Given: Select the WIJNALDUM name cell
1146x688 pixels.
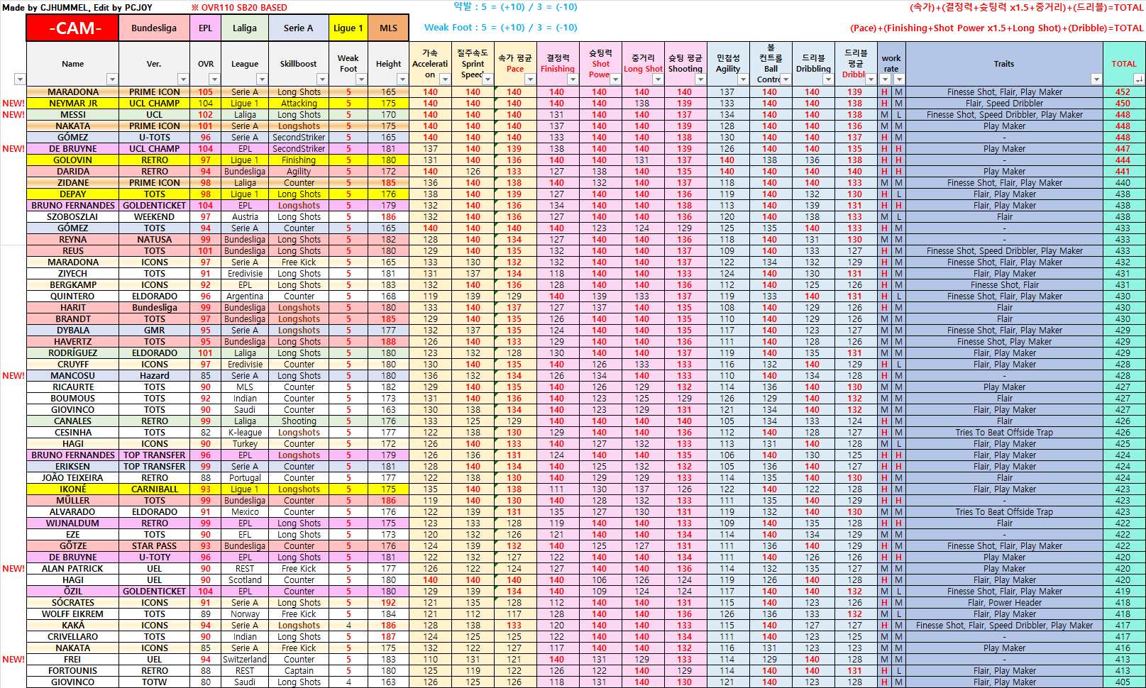Looking at the screenshot, I should pyautogui.click(x=72, y=523).
